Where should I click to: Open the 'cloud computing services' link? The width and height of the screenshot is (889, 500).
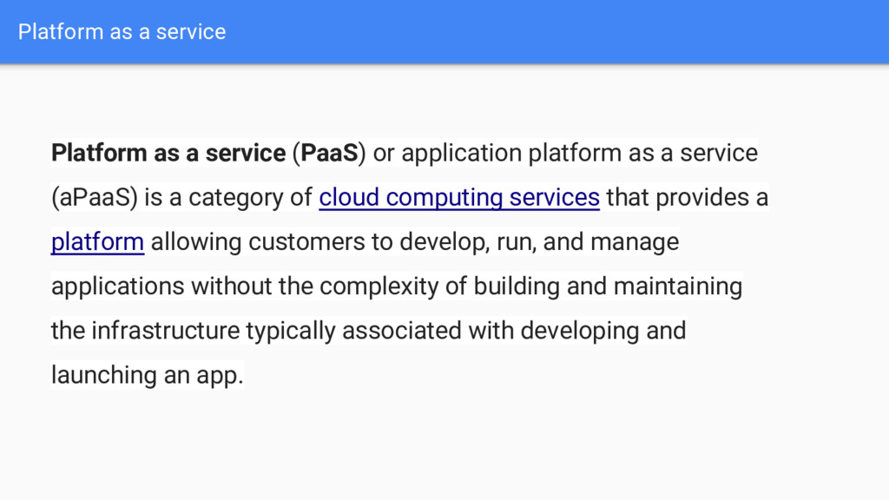[459, 197]
